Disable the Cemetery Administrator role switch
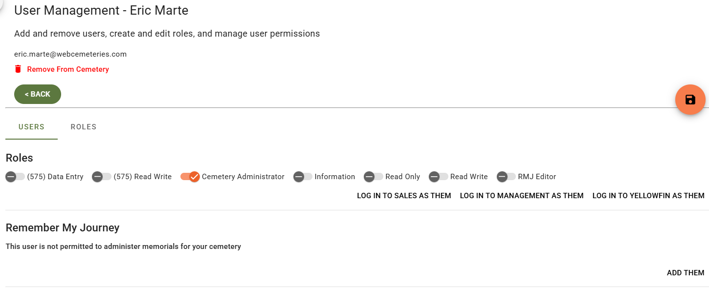The height and width of the screenshot is (288, 709). 190,177
